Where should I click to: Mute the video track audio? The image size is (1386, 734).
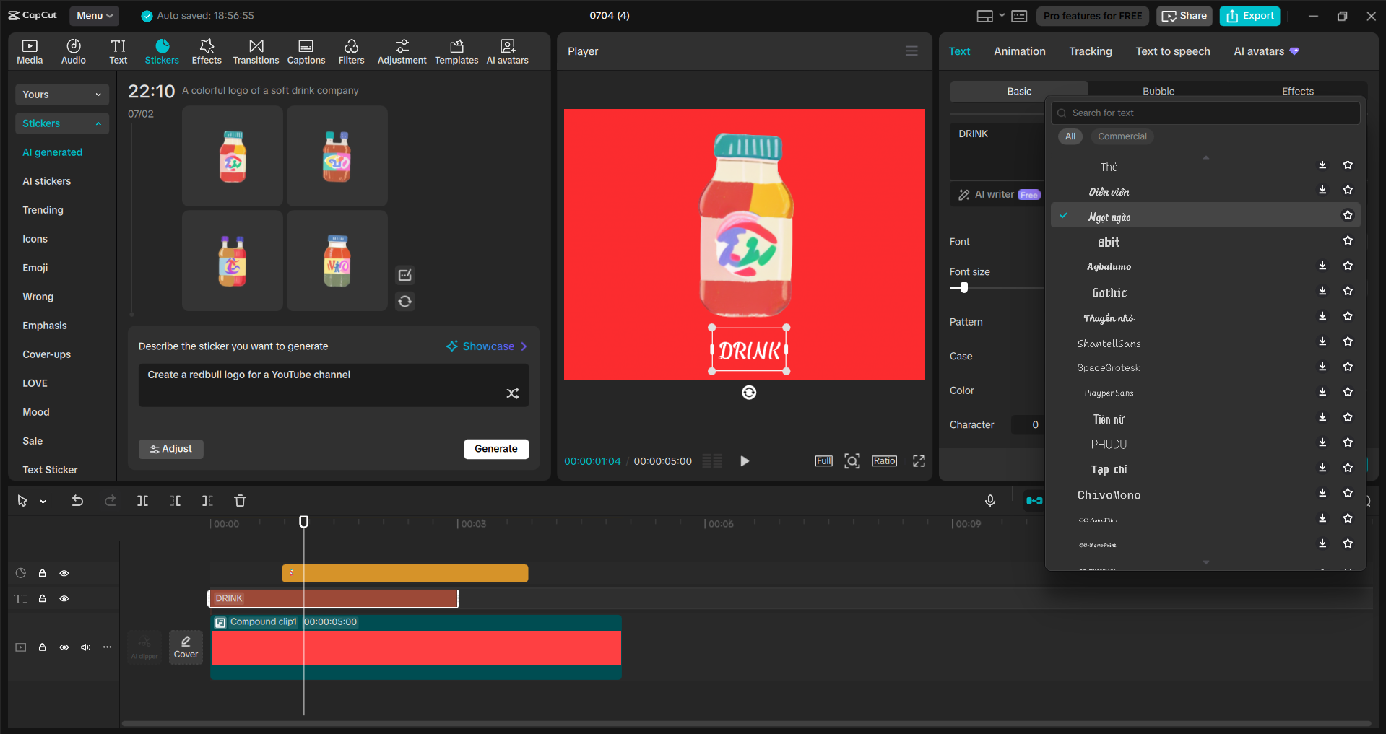pyautogui.click(x=85, y=647)
